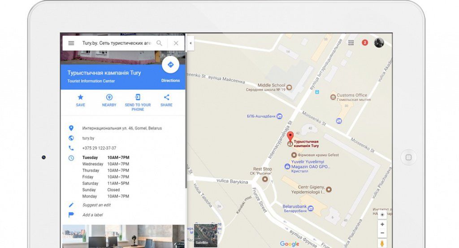Screen dimensions: 459x248
Task: Click the Add a label flag icon
Action: click(x=71, y=215)
